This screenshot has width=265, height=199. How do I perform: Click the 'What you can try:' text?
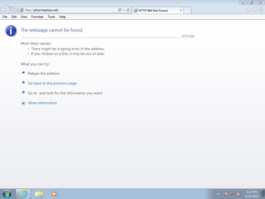click(x=35, y=64)
